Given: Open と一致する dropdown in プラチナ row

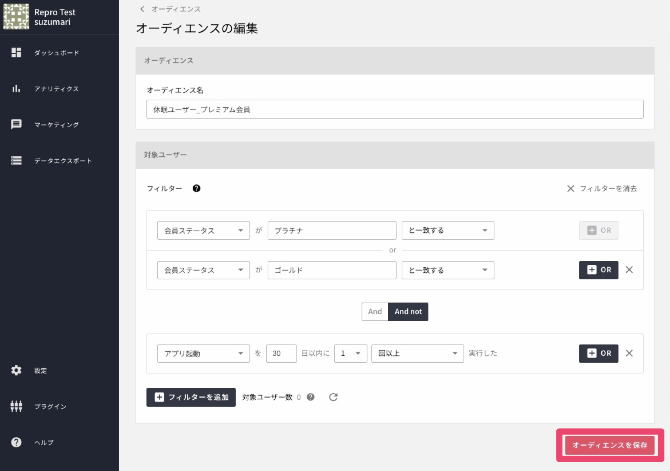Looking at the screenshot, I should click(x=448, y=230).
